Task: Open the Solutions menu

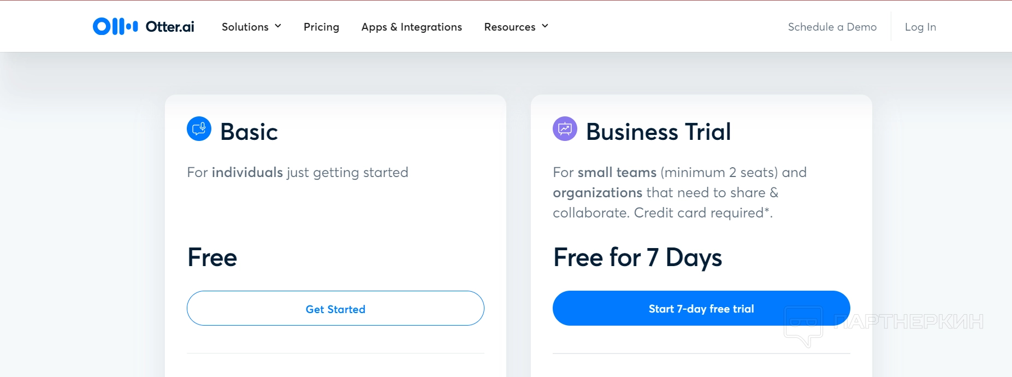Action: [x=251, y=27]
